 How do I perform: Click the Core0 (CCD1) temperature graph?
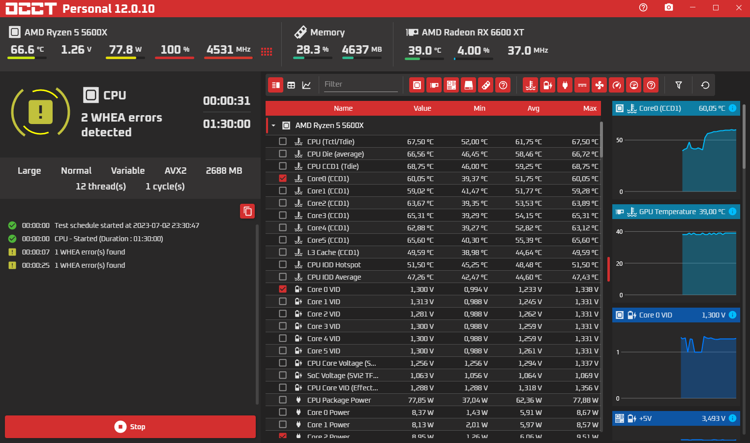[676, 158]
